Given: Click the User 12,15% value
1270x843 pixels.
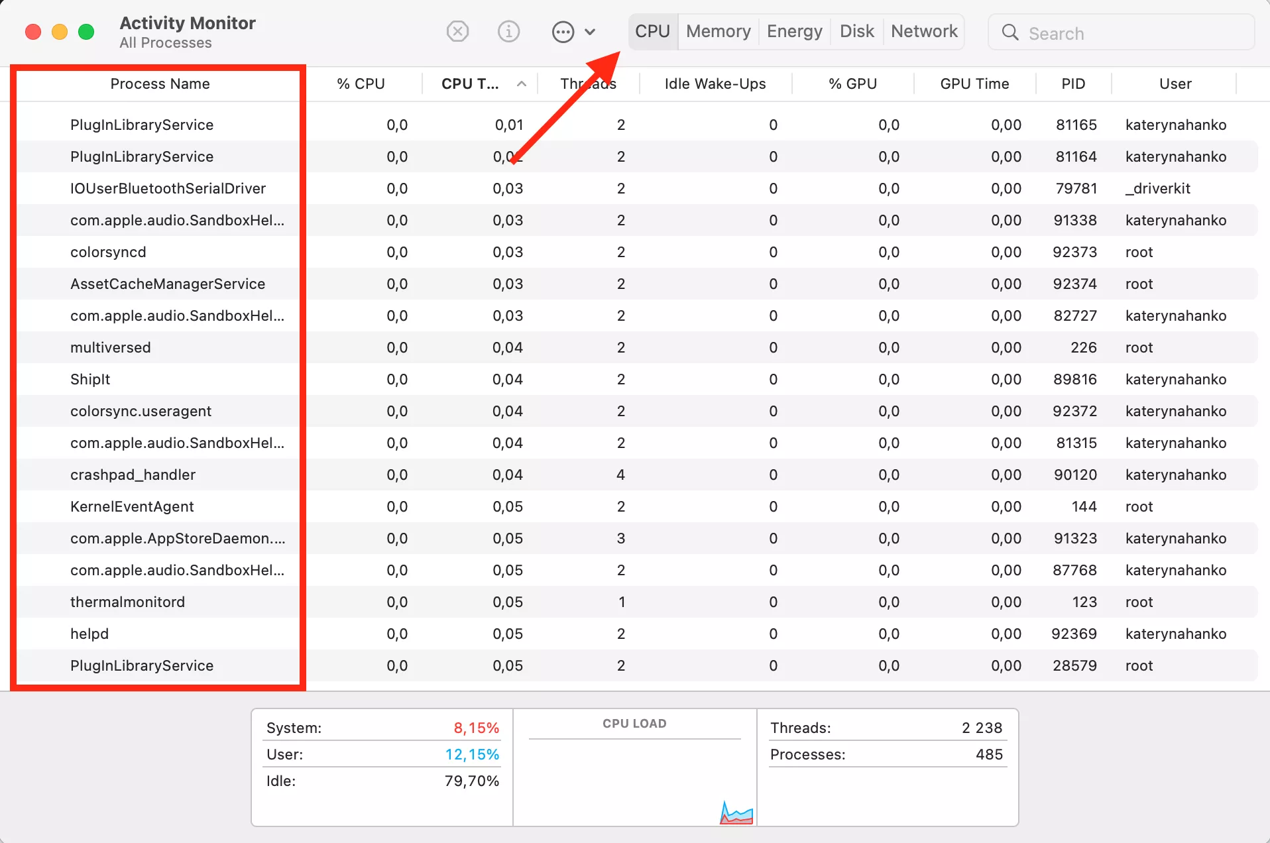Looking at the screenshot, I should click(472, 754).
